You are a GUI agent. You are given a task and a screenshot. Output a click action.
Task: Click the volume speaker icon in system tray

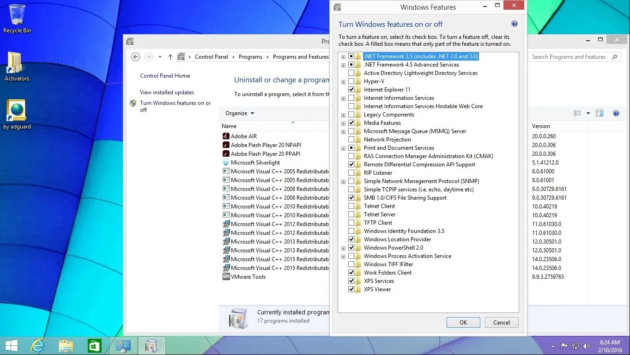pos(587,346)
